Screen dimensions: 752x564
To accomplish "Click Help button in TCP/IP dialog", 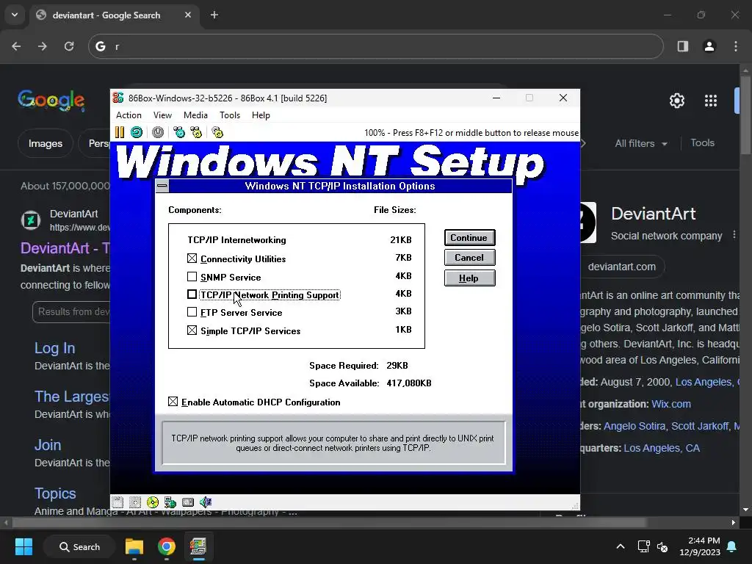I will (469, 278).
